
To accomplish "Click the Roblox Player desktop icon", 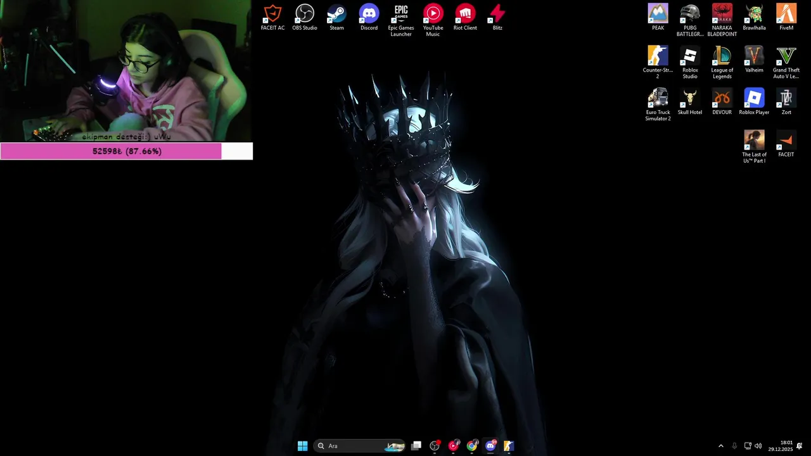I will point(754,102).
